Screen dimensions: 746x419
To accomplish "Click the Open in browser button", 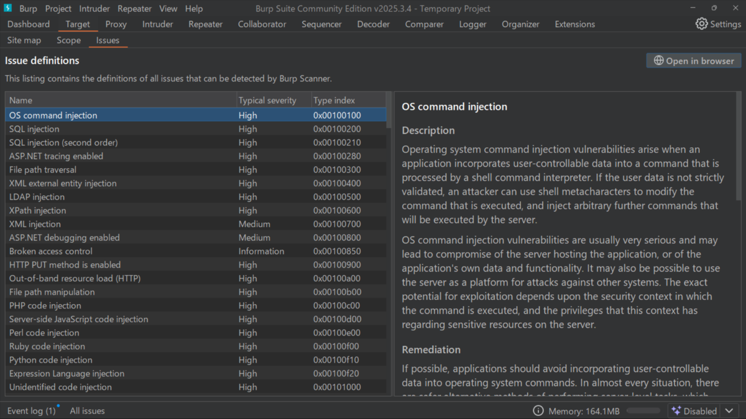I will pos(694,61).
